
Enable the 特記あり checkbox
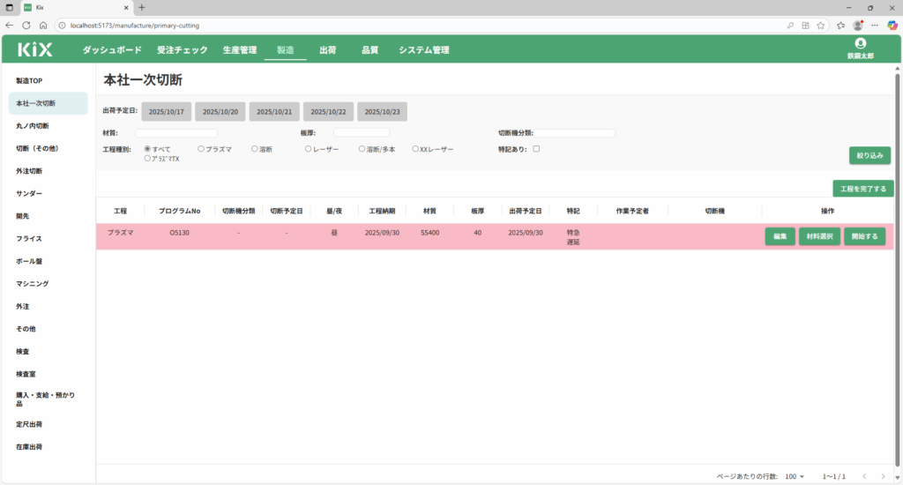tap(536, 149)
